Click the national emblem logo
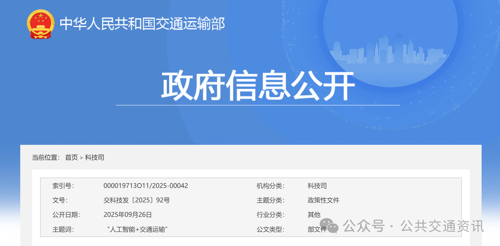 (40, 24)
